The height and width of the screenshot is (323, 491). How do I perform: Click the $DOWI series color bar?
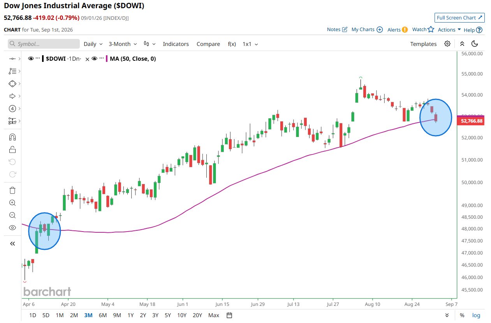pyautogui.click(x=43, y=59)
